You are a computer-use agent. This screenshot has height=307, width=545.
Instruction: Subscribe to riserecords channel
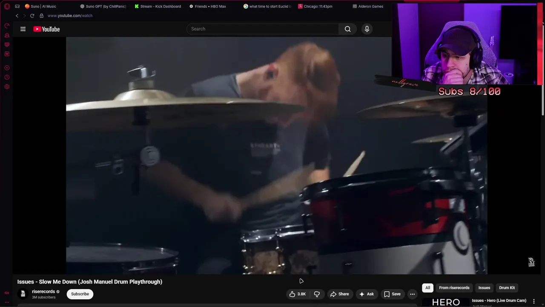pos(80,294)
